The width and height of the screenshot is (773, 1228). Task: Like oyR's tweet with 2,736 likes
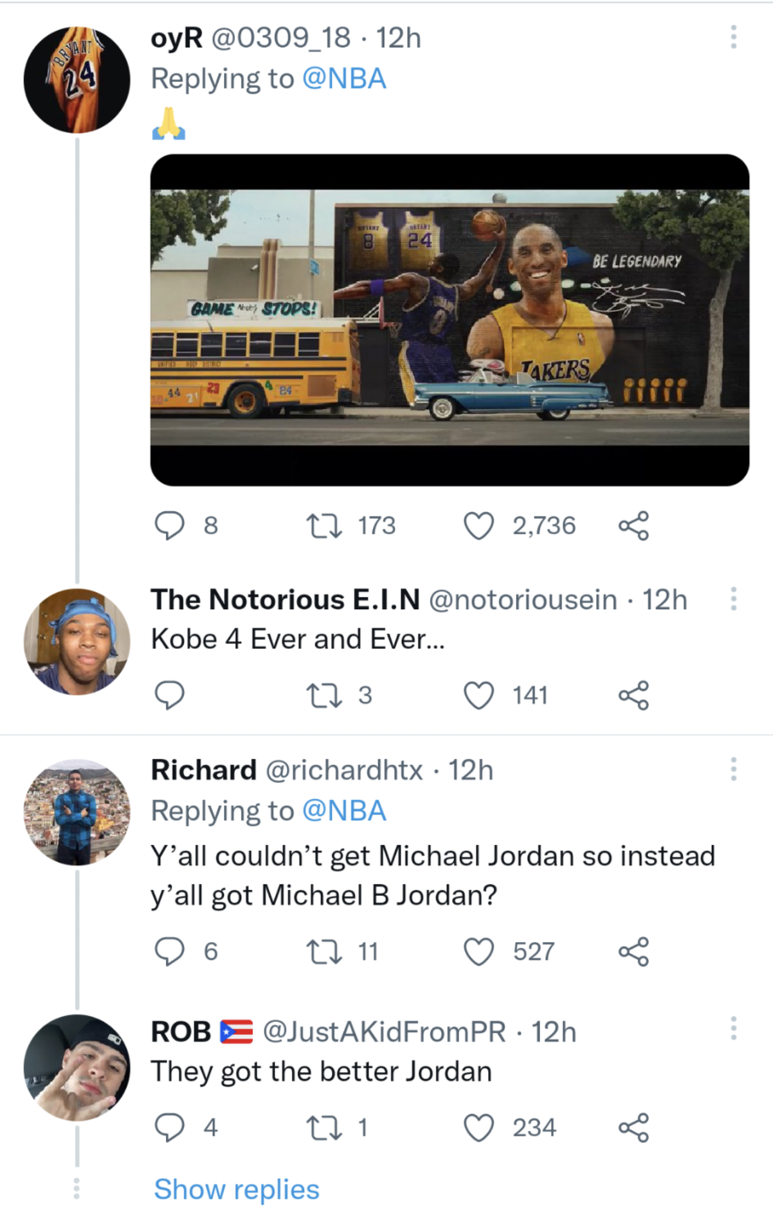click(x=479, y=526)
